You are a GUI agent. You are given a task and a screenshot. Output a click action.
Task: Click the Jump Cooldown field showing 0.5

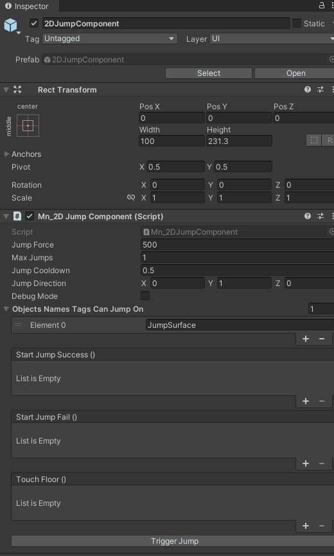(x=237, y=270)
